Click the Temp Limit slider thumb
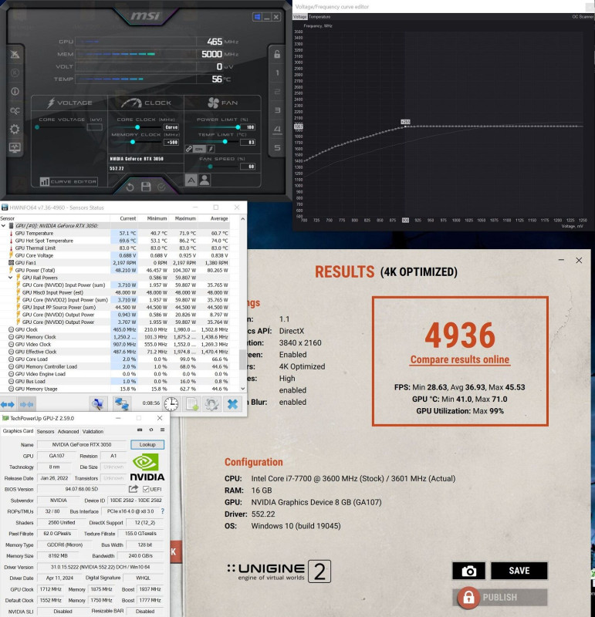 click(225, 142)
